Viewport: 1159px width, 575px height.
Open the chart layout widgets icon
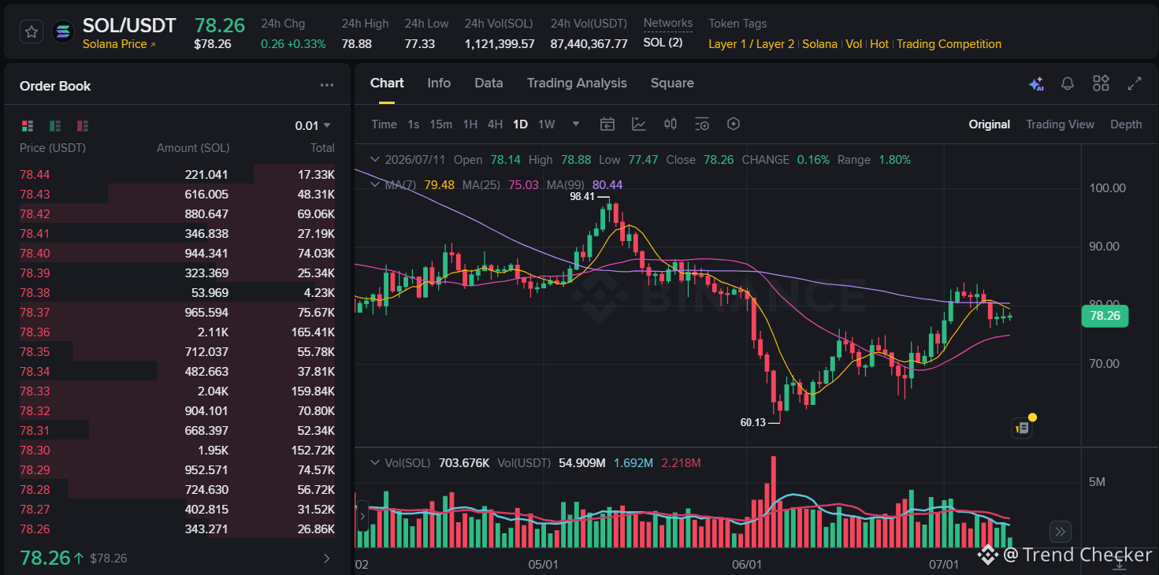(x=1101, y=83)
